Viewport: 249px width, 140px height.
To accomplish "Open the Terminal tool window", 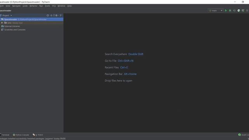I will [5, 135].
